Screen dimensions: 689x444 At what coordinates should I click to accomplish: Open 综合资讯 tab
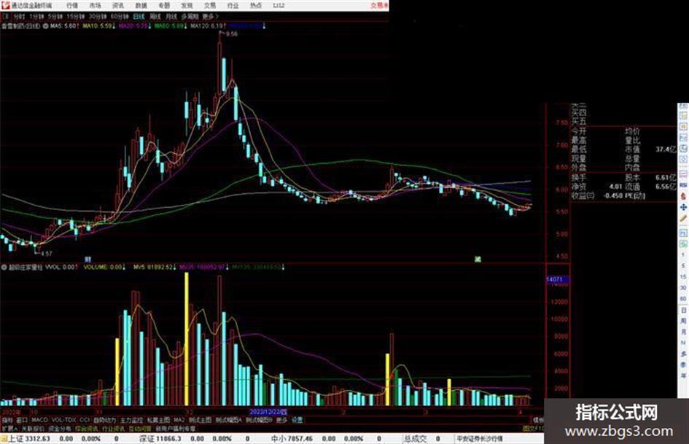point(86,428)
